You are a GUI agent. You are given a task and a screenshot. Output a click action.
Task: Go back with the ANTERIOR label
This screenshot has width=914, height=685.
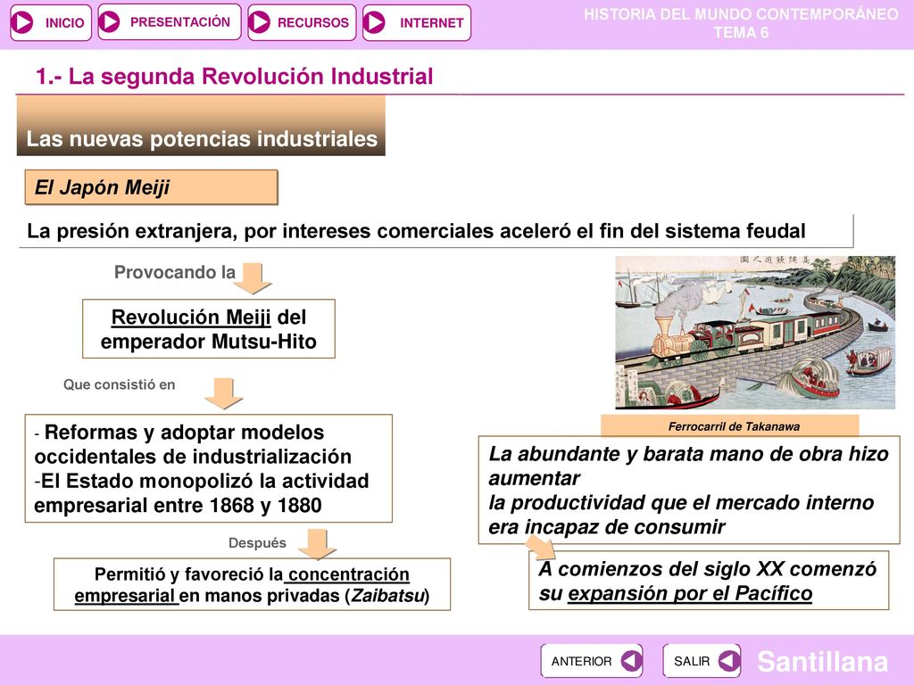tap(582, 661)
